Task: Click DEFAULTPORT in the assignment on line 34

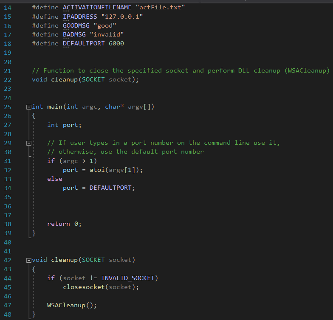Action: [x=110, y=188]
